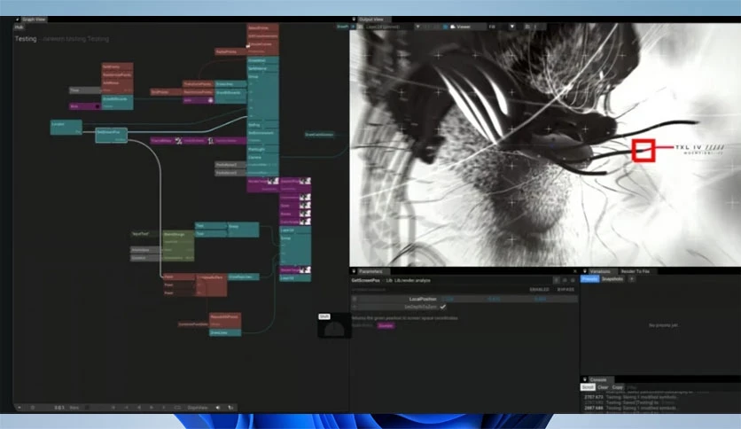The image size is (741, 429).
Task: Click the Console panel pin icon
Action: coord(585,379)
